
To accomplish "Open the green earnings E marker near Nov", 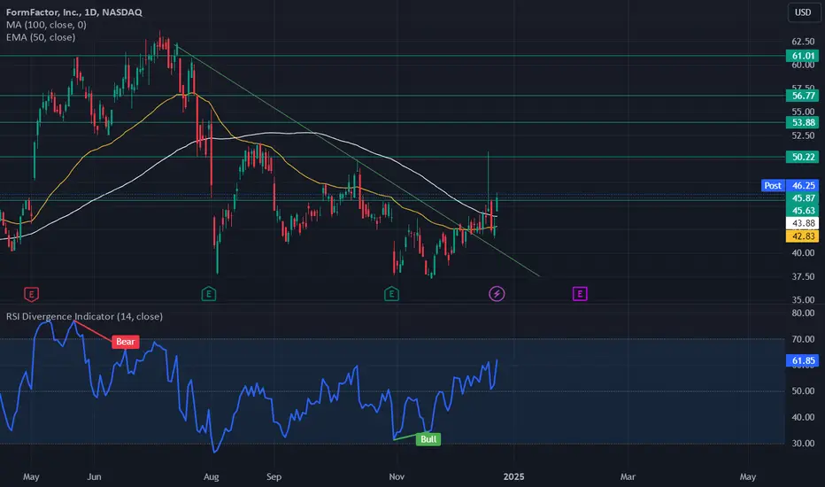I will point(391,294).
